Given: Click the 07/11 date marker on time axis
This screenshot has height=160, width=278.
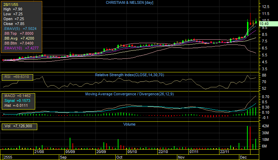Looking at the screenshot, I should 194,152.
